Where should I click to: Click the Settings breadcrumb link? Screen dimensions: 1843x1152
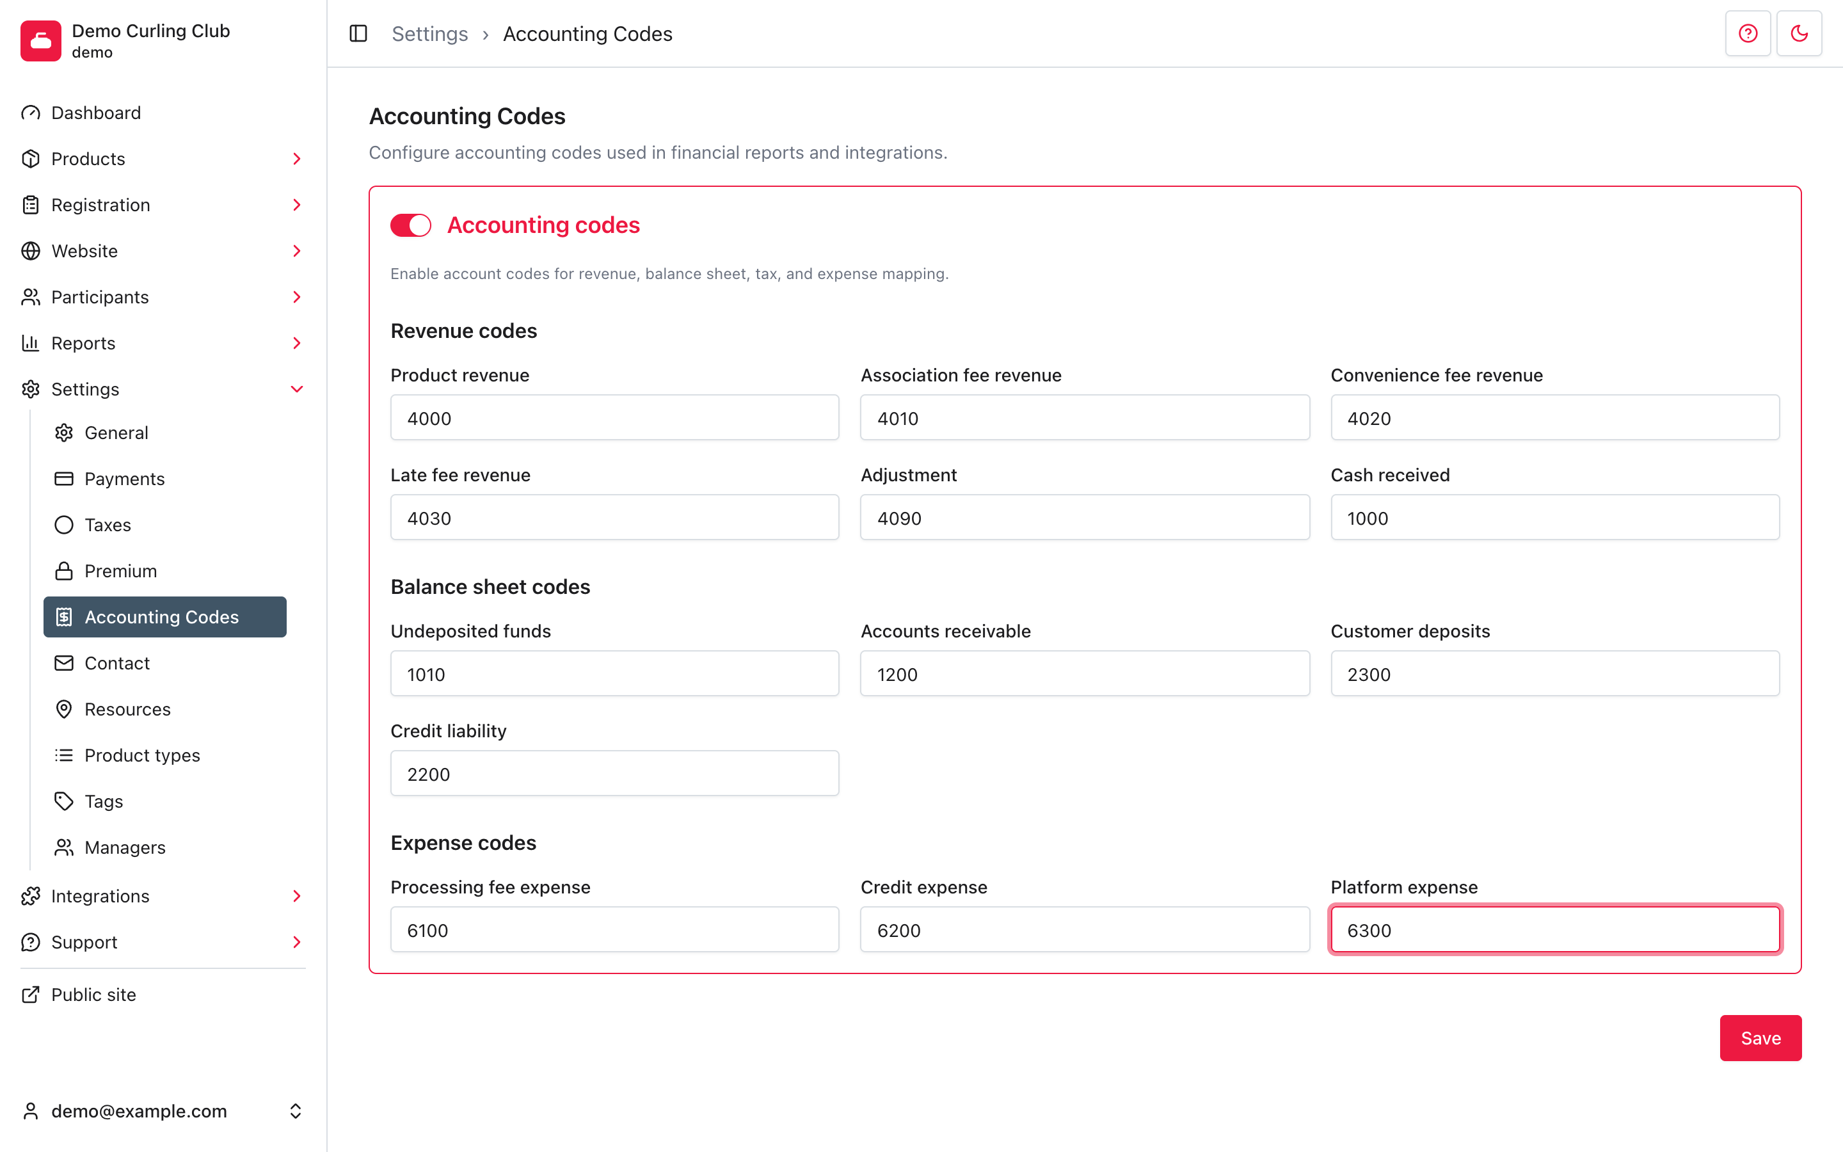429,33
